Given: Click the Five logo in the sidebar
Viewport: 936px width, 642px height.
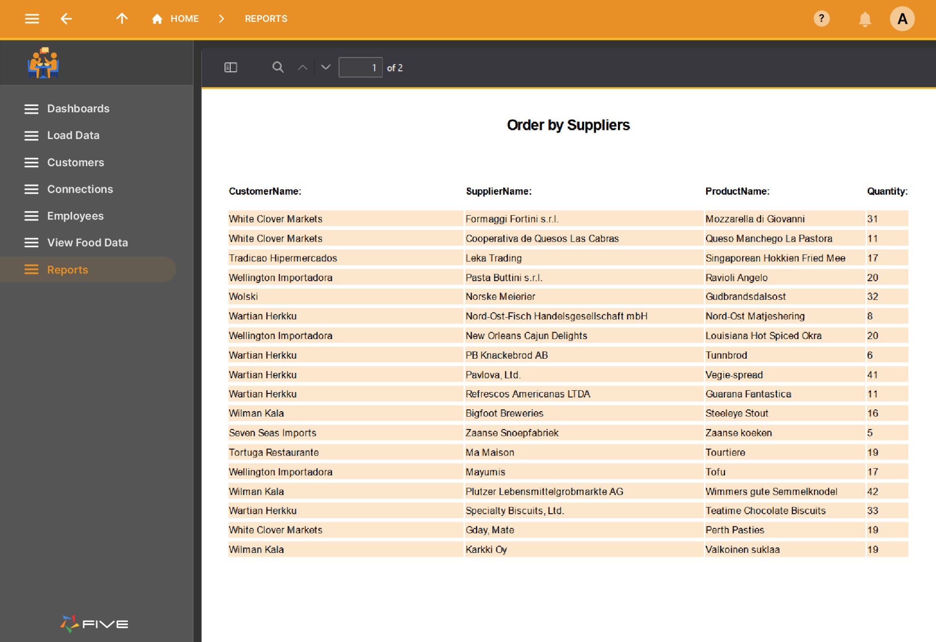Looking at the screenshot, I should tap(93, 623).
